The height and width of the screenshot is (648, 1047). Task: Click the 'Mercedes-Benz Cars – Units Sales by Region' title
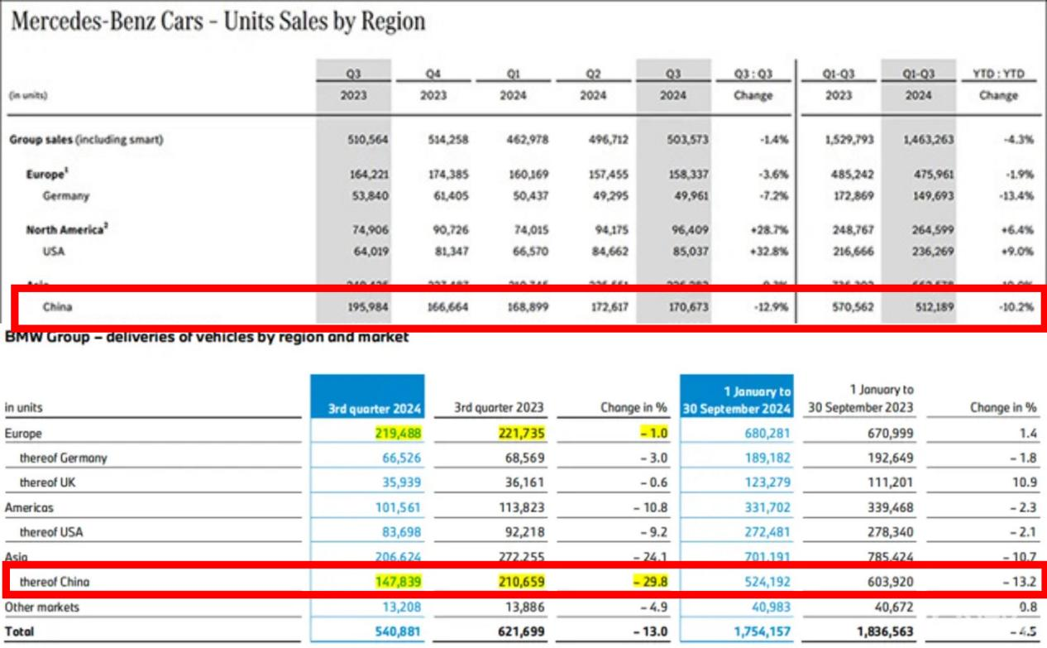point(218,21)
